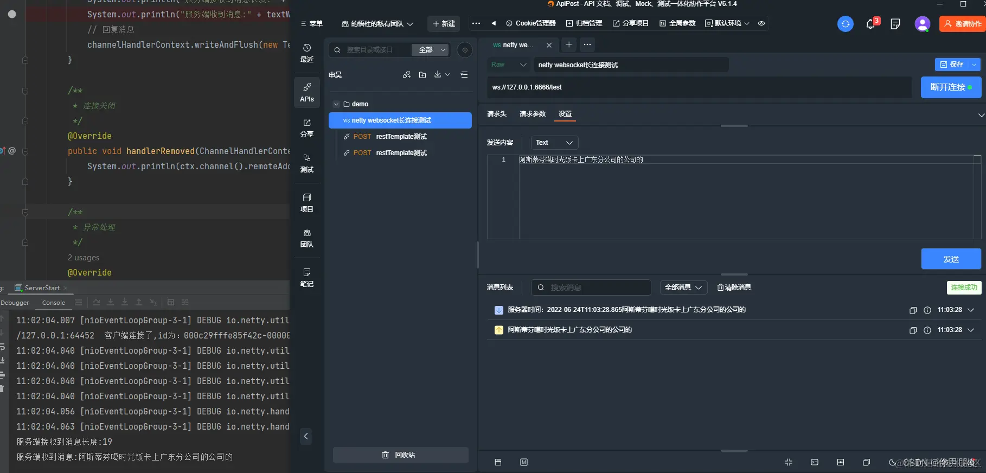This screenshot has height=473, width=986.
Task: Click the 邀请协作 invite button
Action: click(963, 24)
